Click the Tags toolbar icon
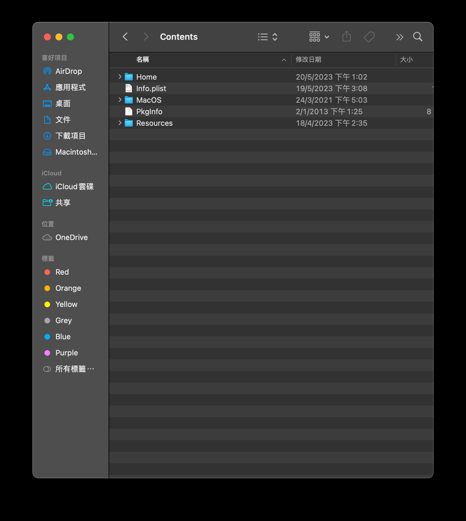Image resolution: width=466 pixels, height=521 pixels. coord(369,37)
